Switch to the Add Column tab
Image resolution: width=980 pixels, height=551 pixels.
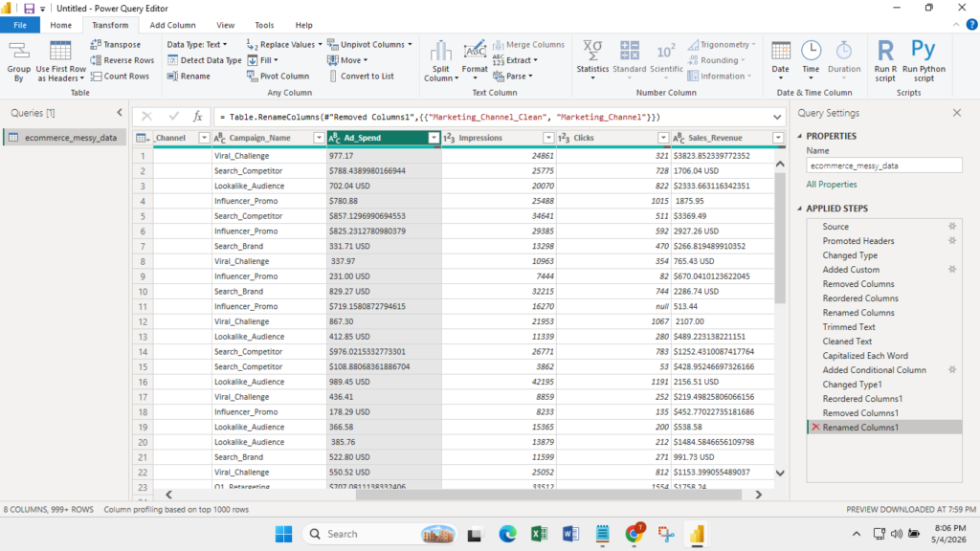pyautogui.click(x=172, y=25)
